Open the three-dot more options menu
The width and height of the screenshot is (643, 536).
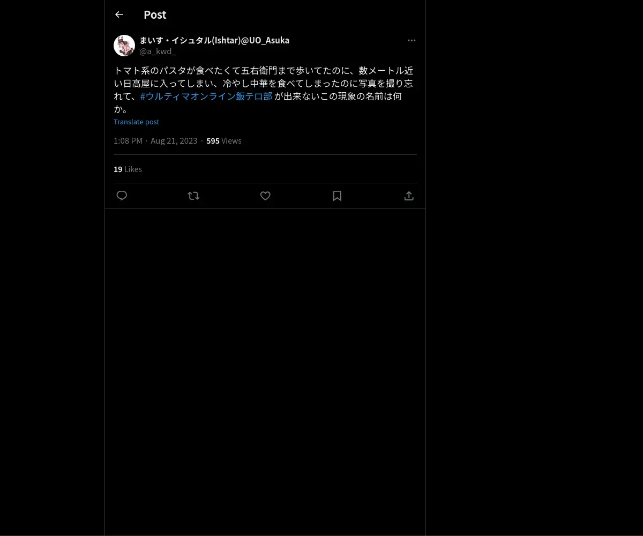(412, 40)
